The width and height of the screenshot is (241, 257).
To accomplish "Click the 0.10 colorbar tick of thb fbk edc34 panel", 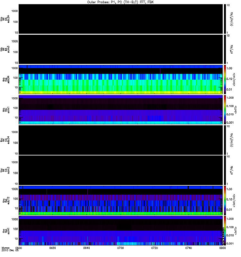I will point(229,79).
